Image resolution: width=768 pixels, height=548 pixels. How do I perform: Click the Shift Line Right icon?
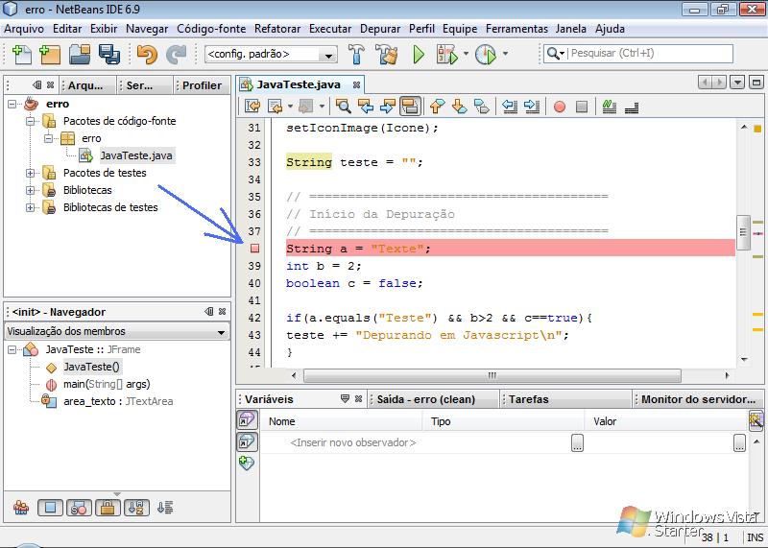pos(532,107)
